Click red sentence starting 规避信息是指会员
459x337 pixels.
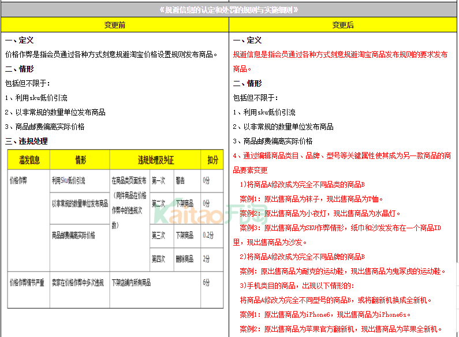pos(340,61)
